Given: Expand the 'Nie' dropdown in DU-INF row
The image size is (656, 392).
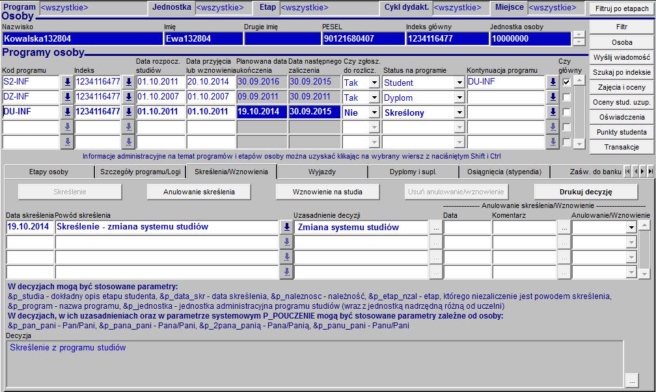Looking at the screenshot, I should 374,112.
